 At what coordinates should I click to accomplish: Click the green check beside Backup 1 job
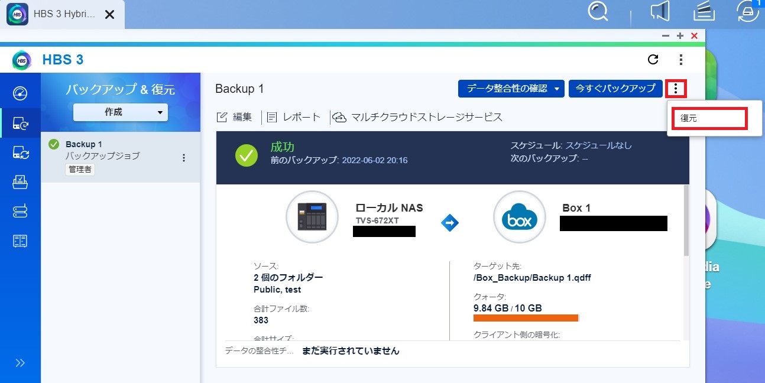pyautogui.click(x=54, y=144)
